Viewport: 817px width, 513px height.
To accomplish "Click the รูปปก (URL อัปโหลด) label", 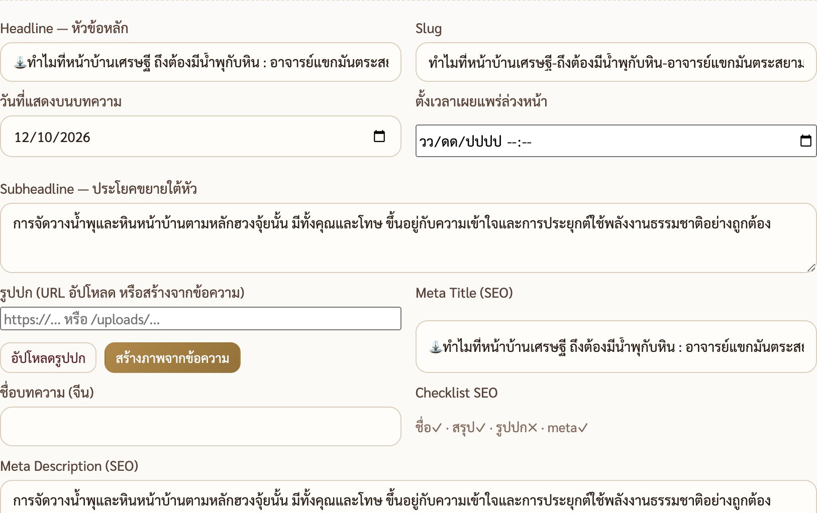I will pos(122,293).
